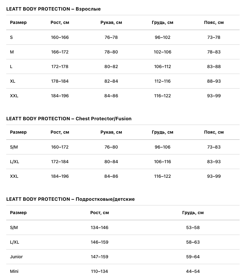Select the height value 134–146

100,227
